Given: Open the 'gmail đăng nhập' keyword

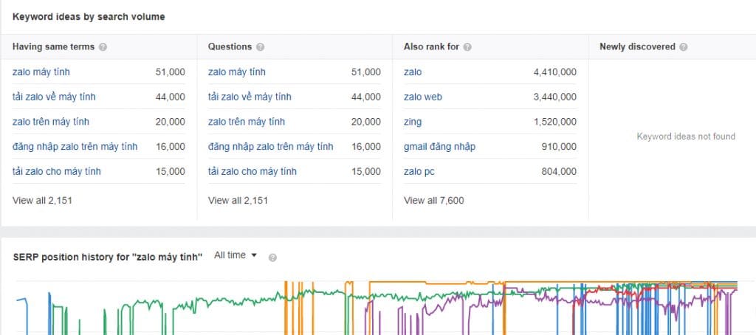Looking at the screenshot, I should (439, 147).
